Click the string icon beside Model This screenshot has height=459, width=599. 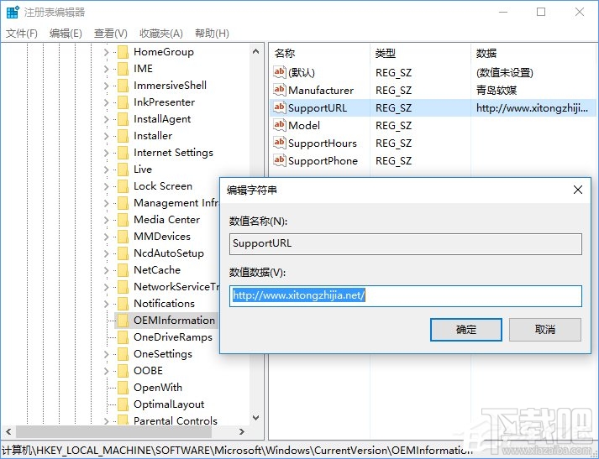click(280, 125)
